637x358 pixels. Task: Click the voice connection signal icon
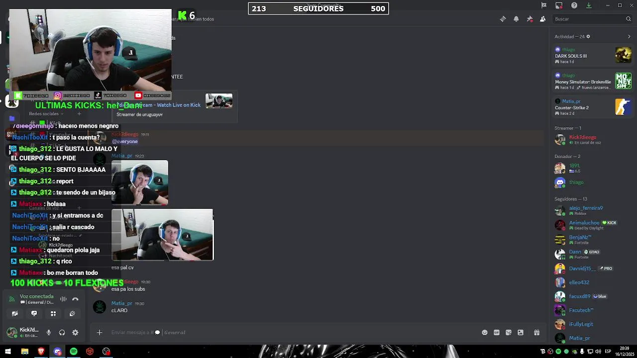point(12,299)
